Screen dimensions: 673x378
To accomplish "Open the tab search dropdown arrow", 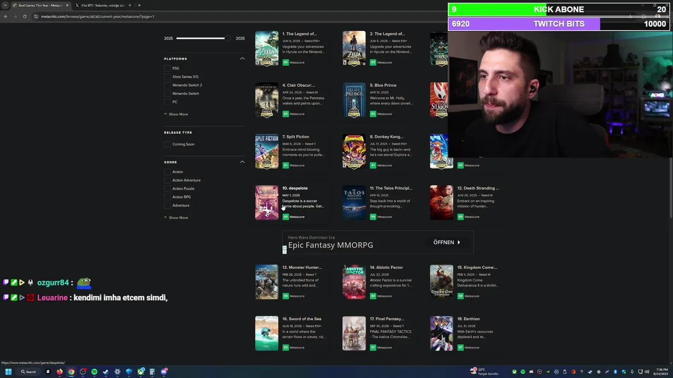I will pyautogui.click(x=5, y=5).
